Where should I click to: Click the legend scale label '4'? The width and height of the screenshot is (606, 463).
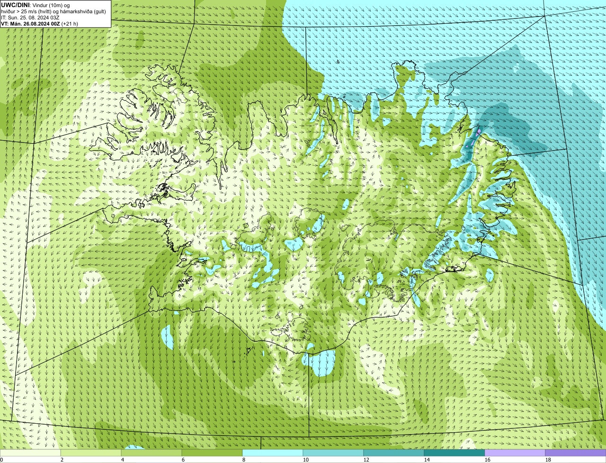pos(123,460)
